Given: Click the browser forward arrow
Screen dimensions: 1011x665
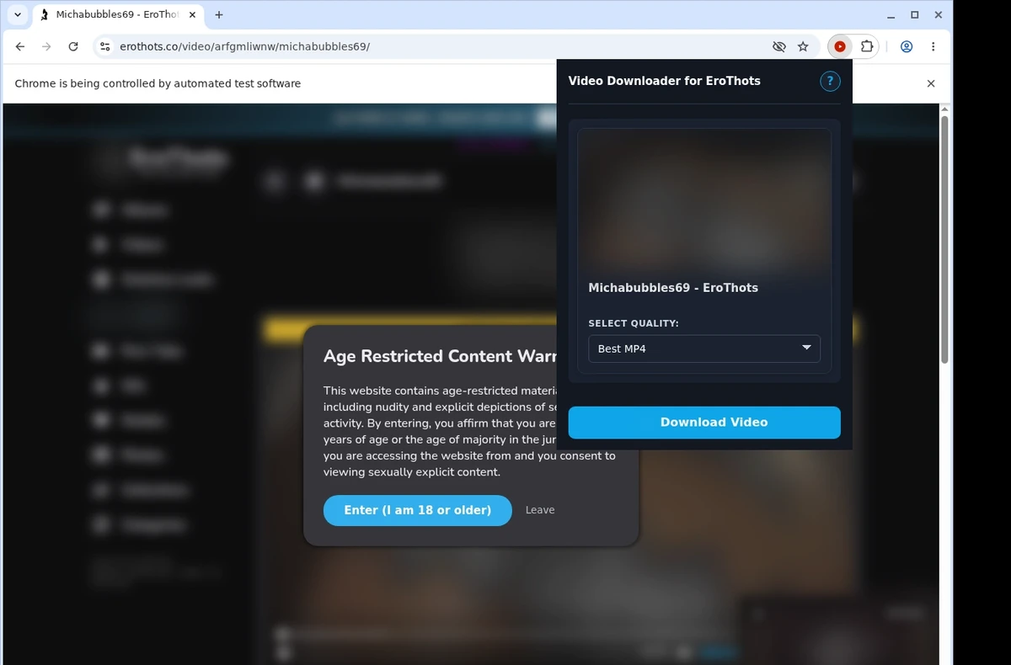Looking at the screenshot, I should (46, 47).
